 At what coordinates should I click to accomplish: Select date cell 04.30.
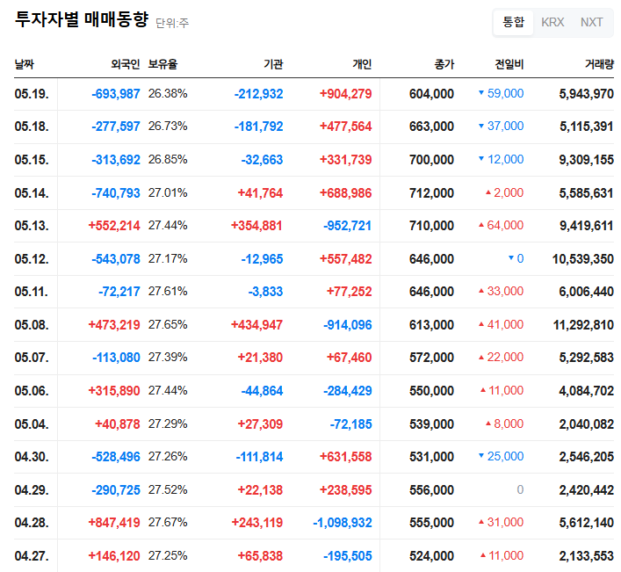(32, 457)
